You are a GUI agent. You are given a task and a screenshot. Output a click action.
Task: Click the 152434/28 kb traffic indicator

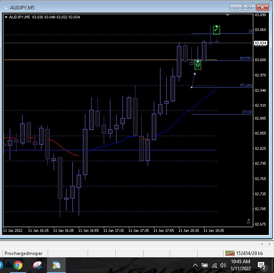tap(249, 253)
